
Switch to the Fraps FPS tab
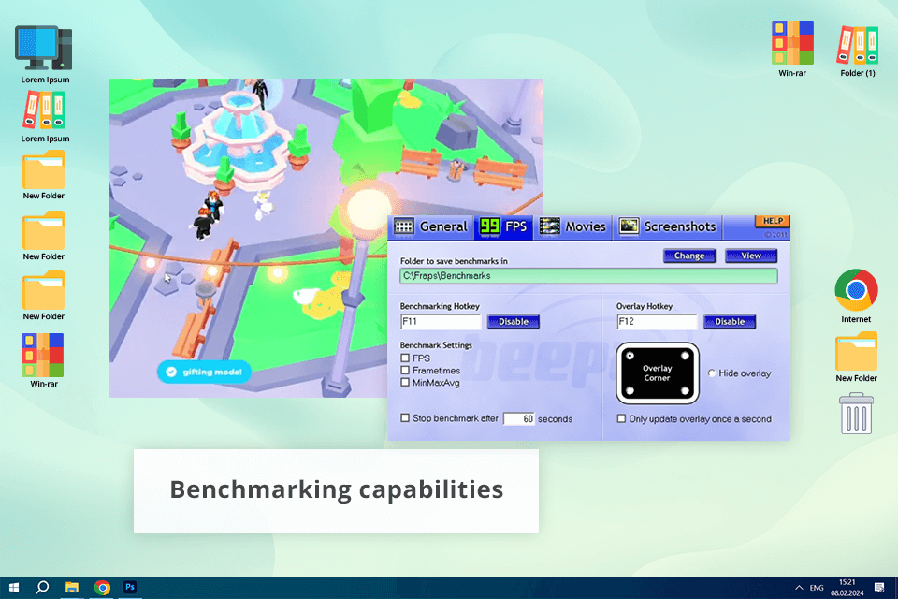pos(503,227)
